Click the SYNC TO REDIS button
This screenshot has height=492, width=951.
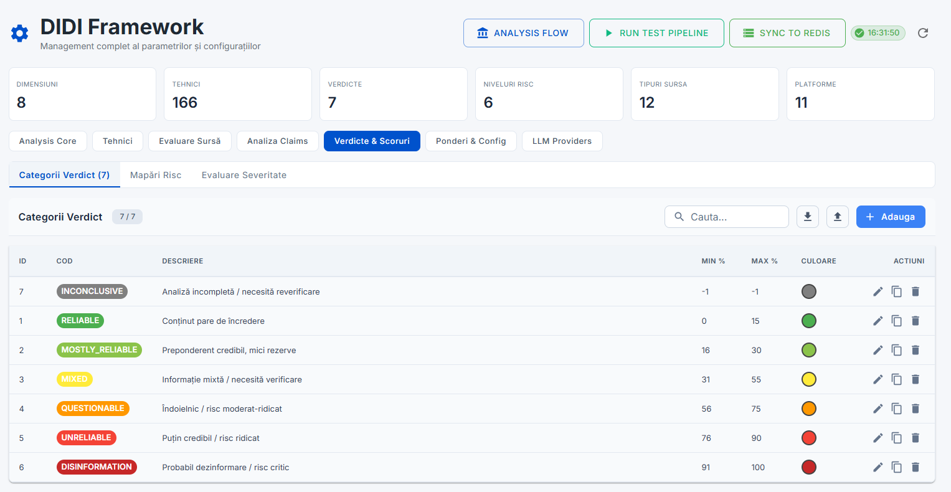[787, 33]
